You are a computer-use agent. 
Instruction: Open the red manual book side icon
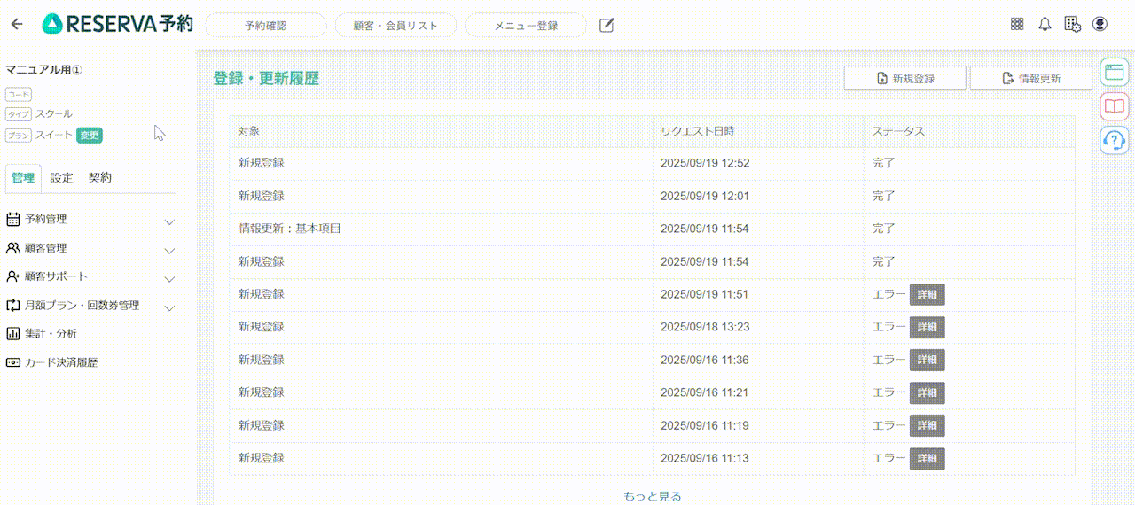1114,105
